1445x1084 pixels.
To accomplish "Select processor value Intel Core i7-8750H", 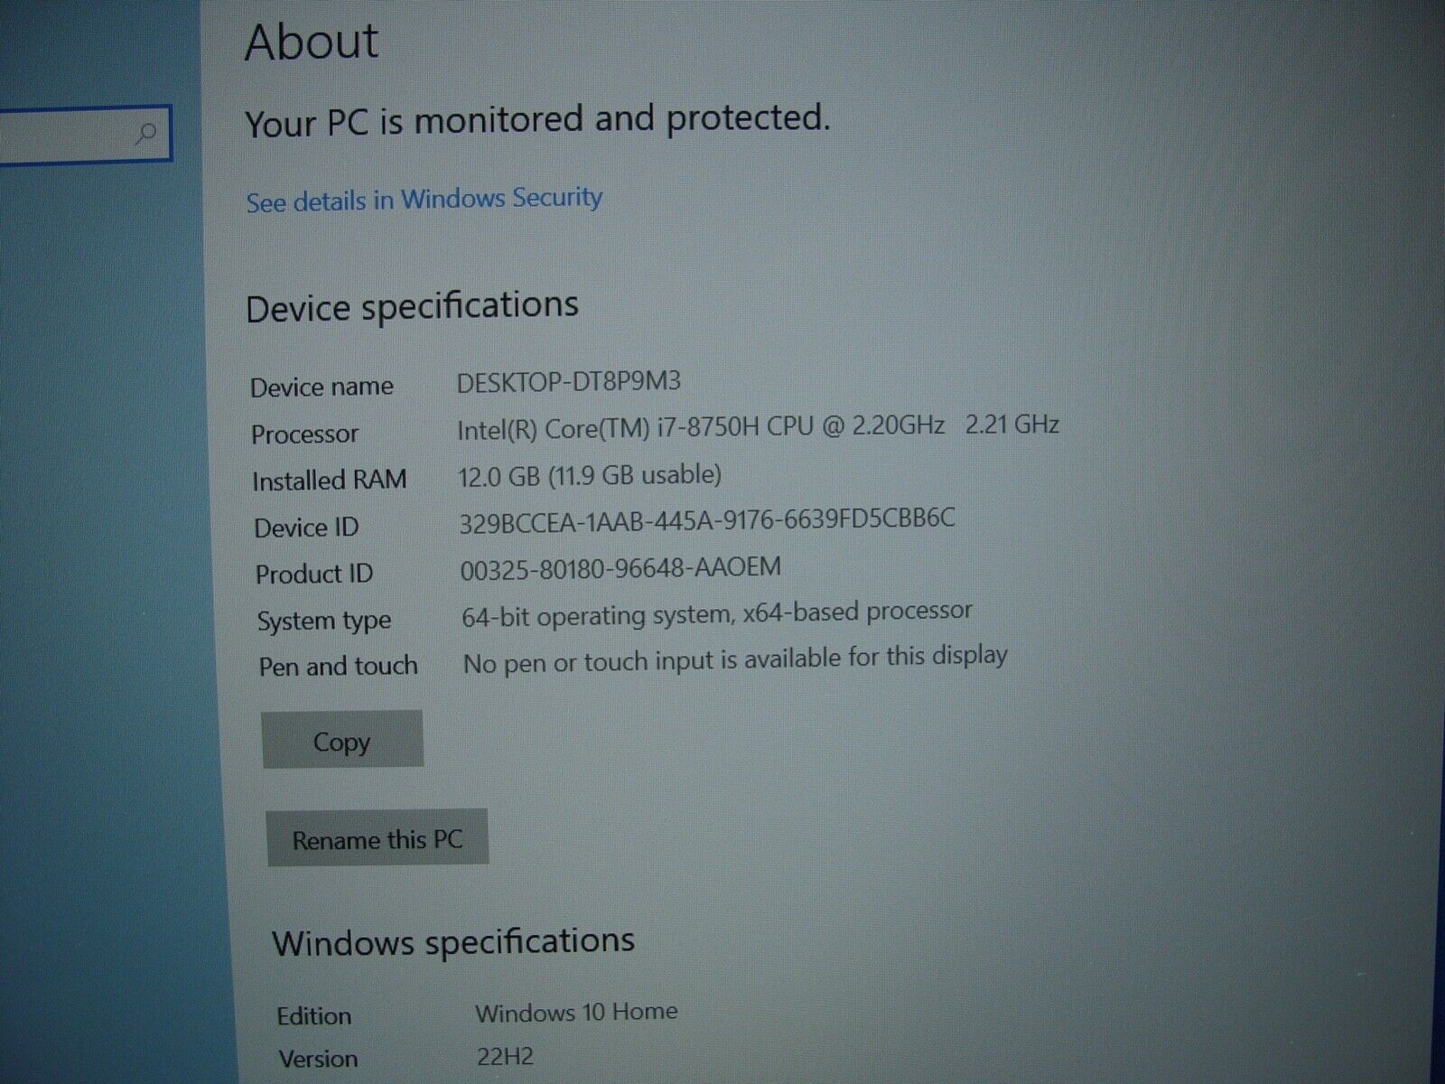I will pyautogui.click(x=758, y=426).
